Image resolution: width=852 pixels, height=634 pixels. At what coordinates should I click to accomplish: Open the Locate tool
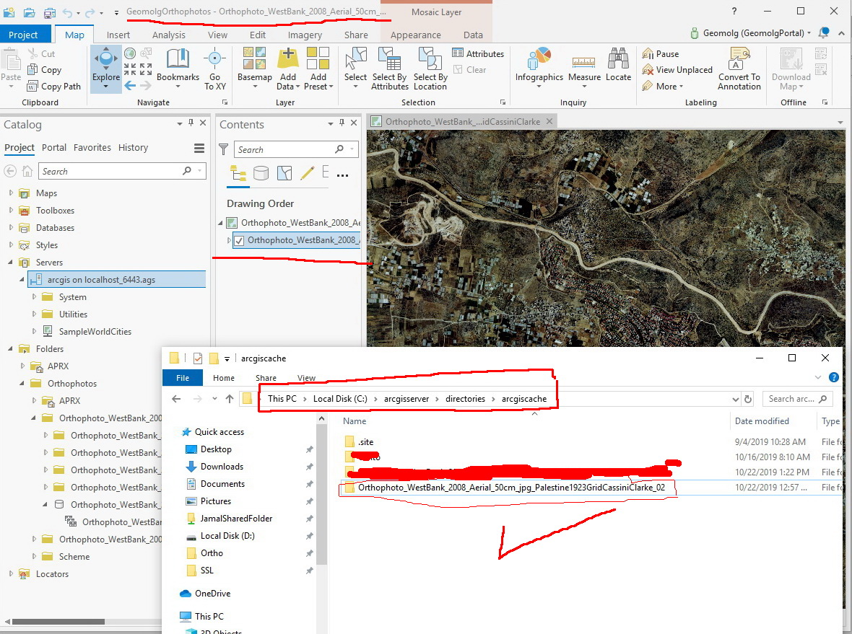(x=618, y=65)
